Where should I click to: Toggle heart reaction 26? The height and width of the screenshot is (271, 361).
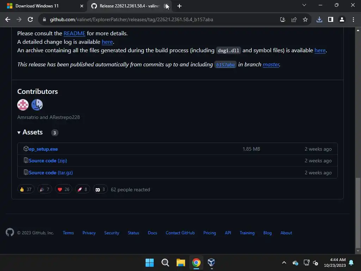pyautogui.click(x=63, y=189)
